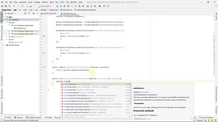
Task: Click the Profile app gauge icon
Action: pyautogui.click(x=76, y=6)
